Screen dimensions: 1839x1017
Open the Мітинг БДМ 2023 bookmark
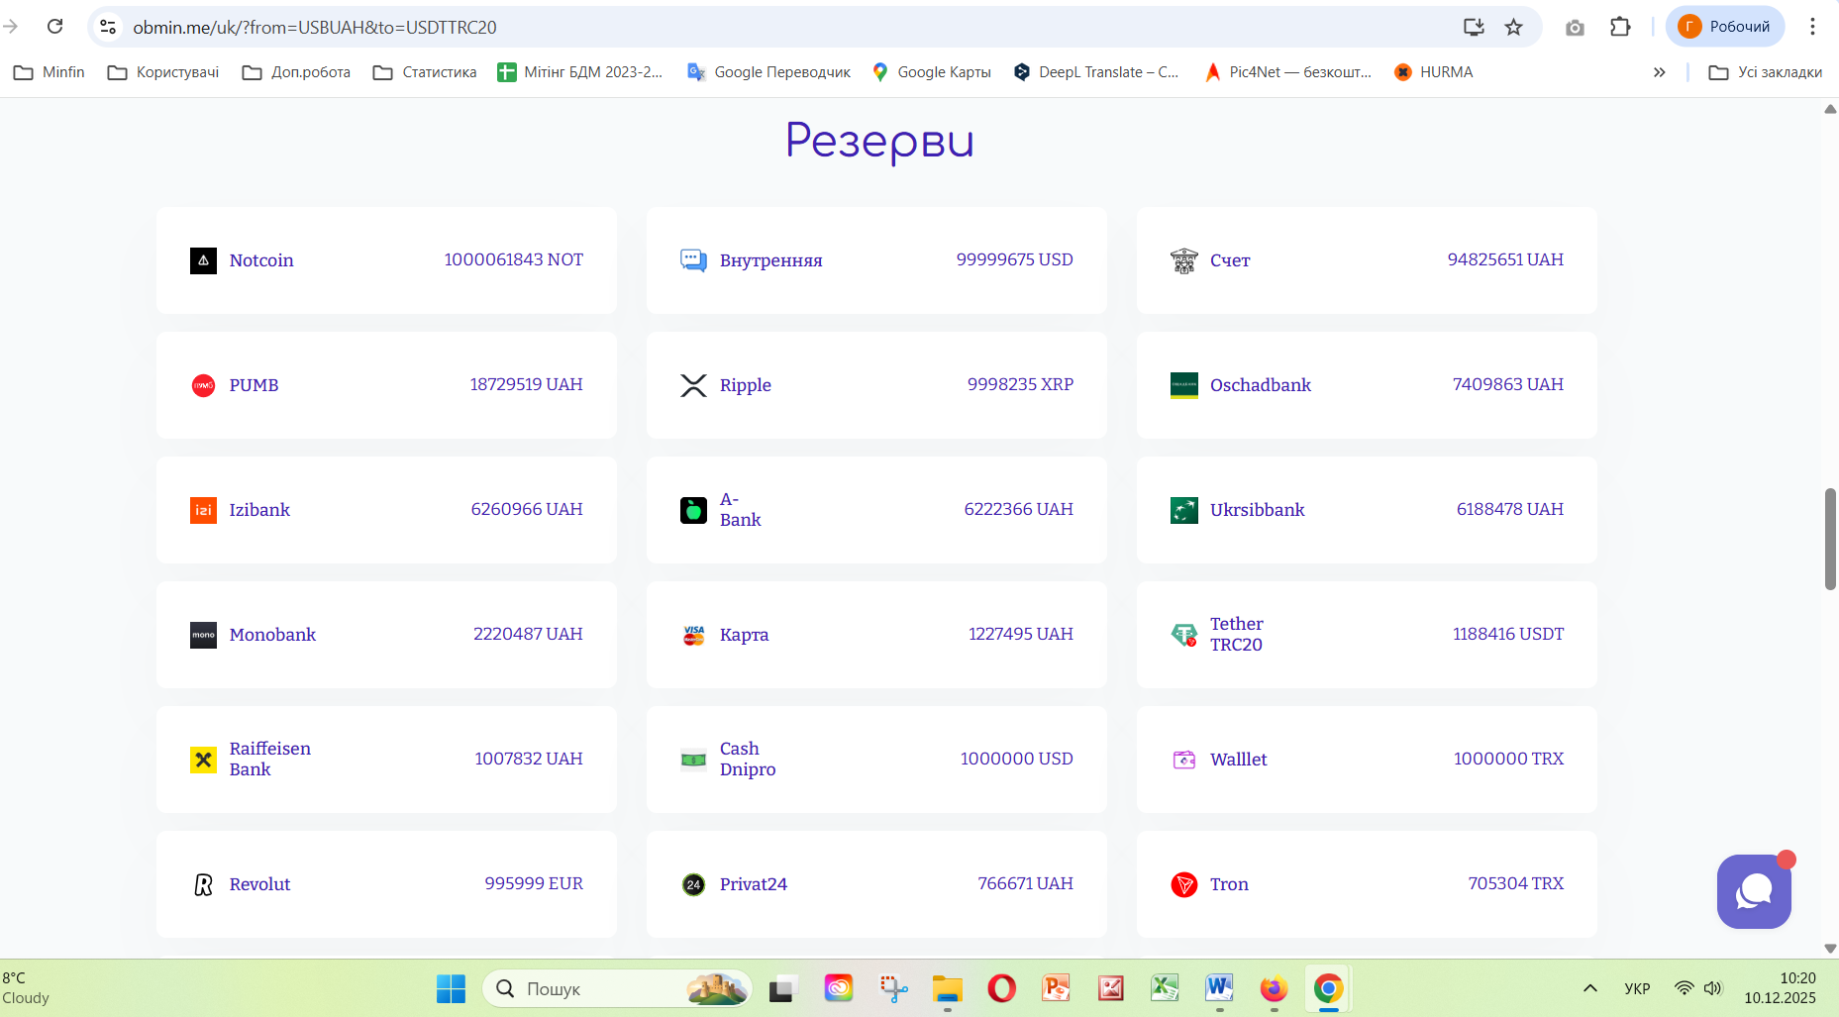[x=580, y=72]
